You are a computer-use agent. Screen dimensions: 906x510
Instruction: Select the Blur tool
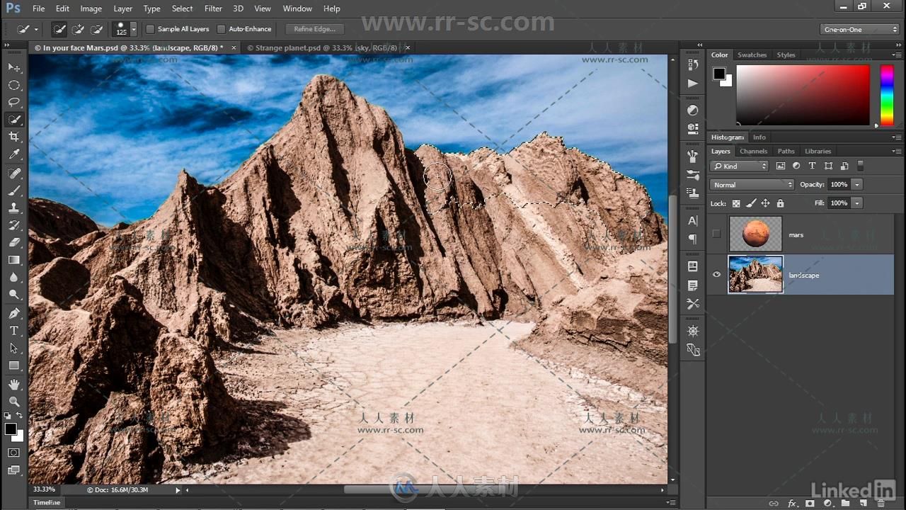coord(14,278)
